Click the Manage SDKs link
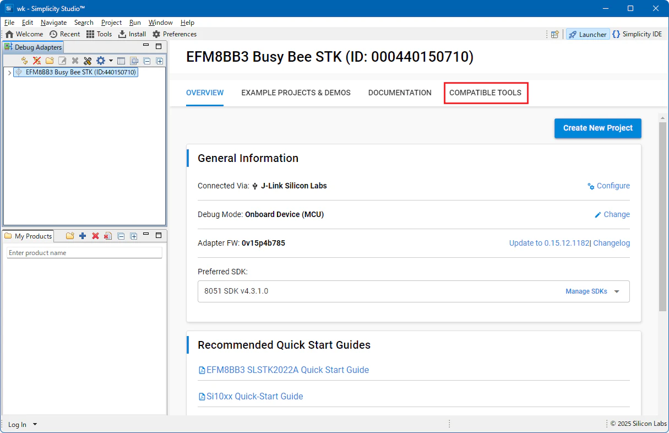This screenshot has width=669, height=433. tap(586, 291)
